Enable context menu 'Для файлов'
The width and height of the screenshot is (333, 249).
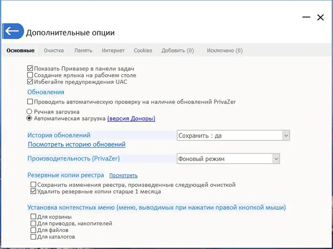33,230
